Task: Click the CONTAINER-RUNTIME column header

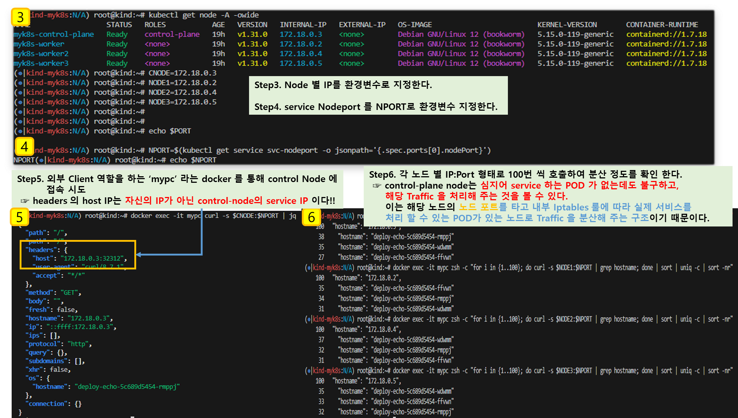Action: [x=662, y=25]
